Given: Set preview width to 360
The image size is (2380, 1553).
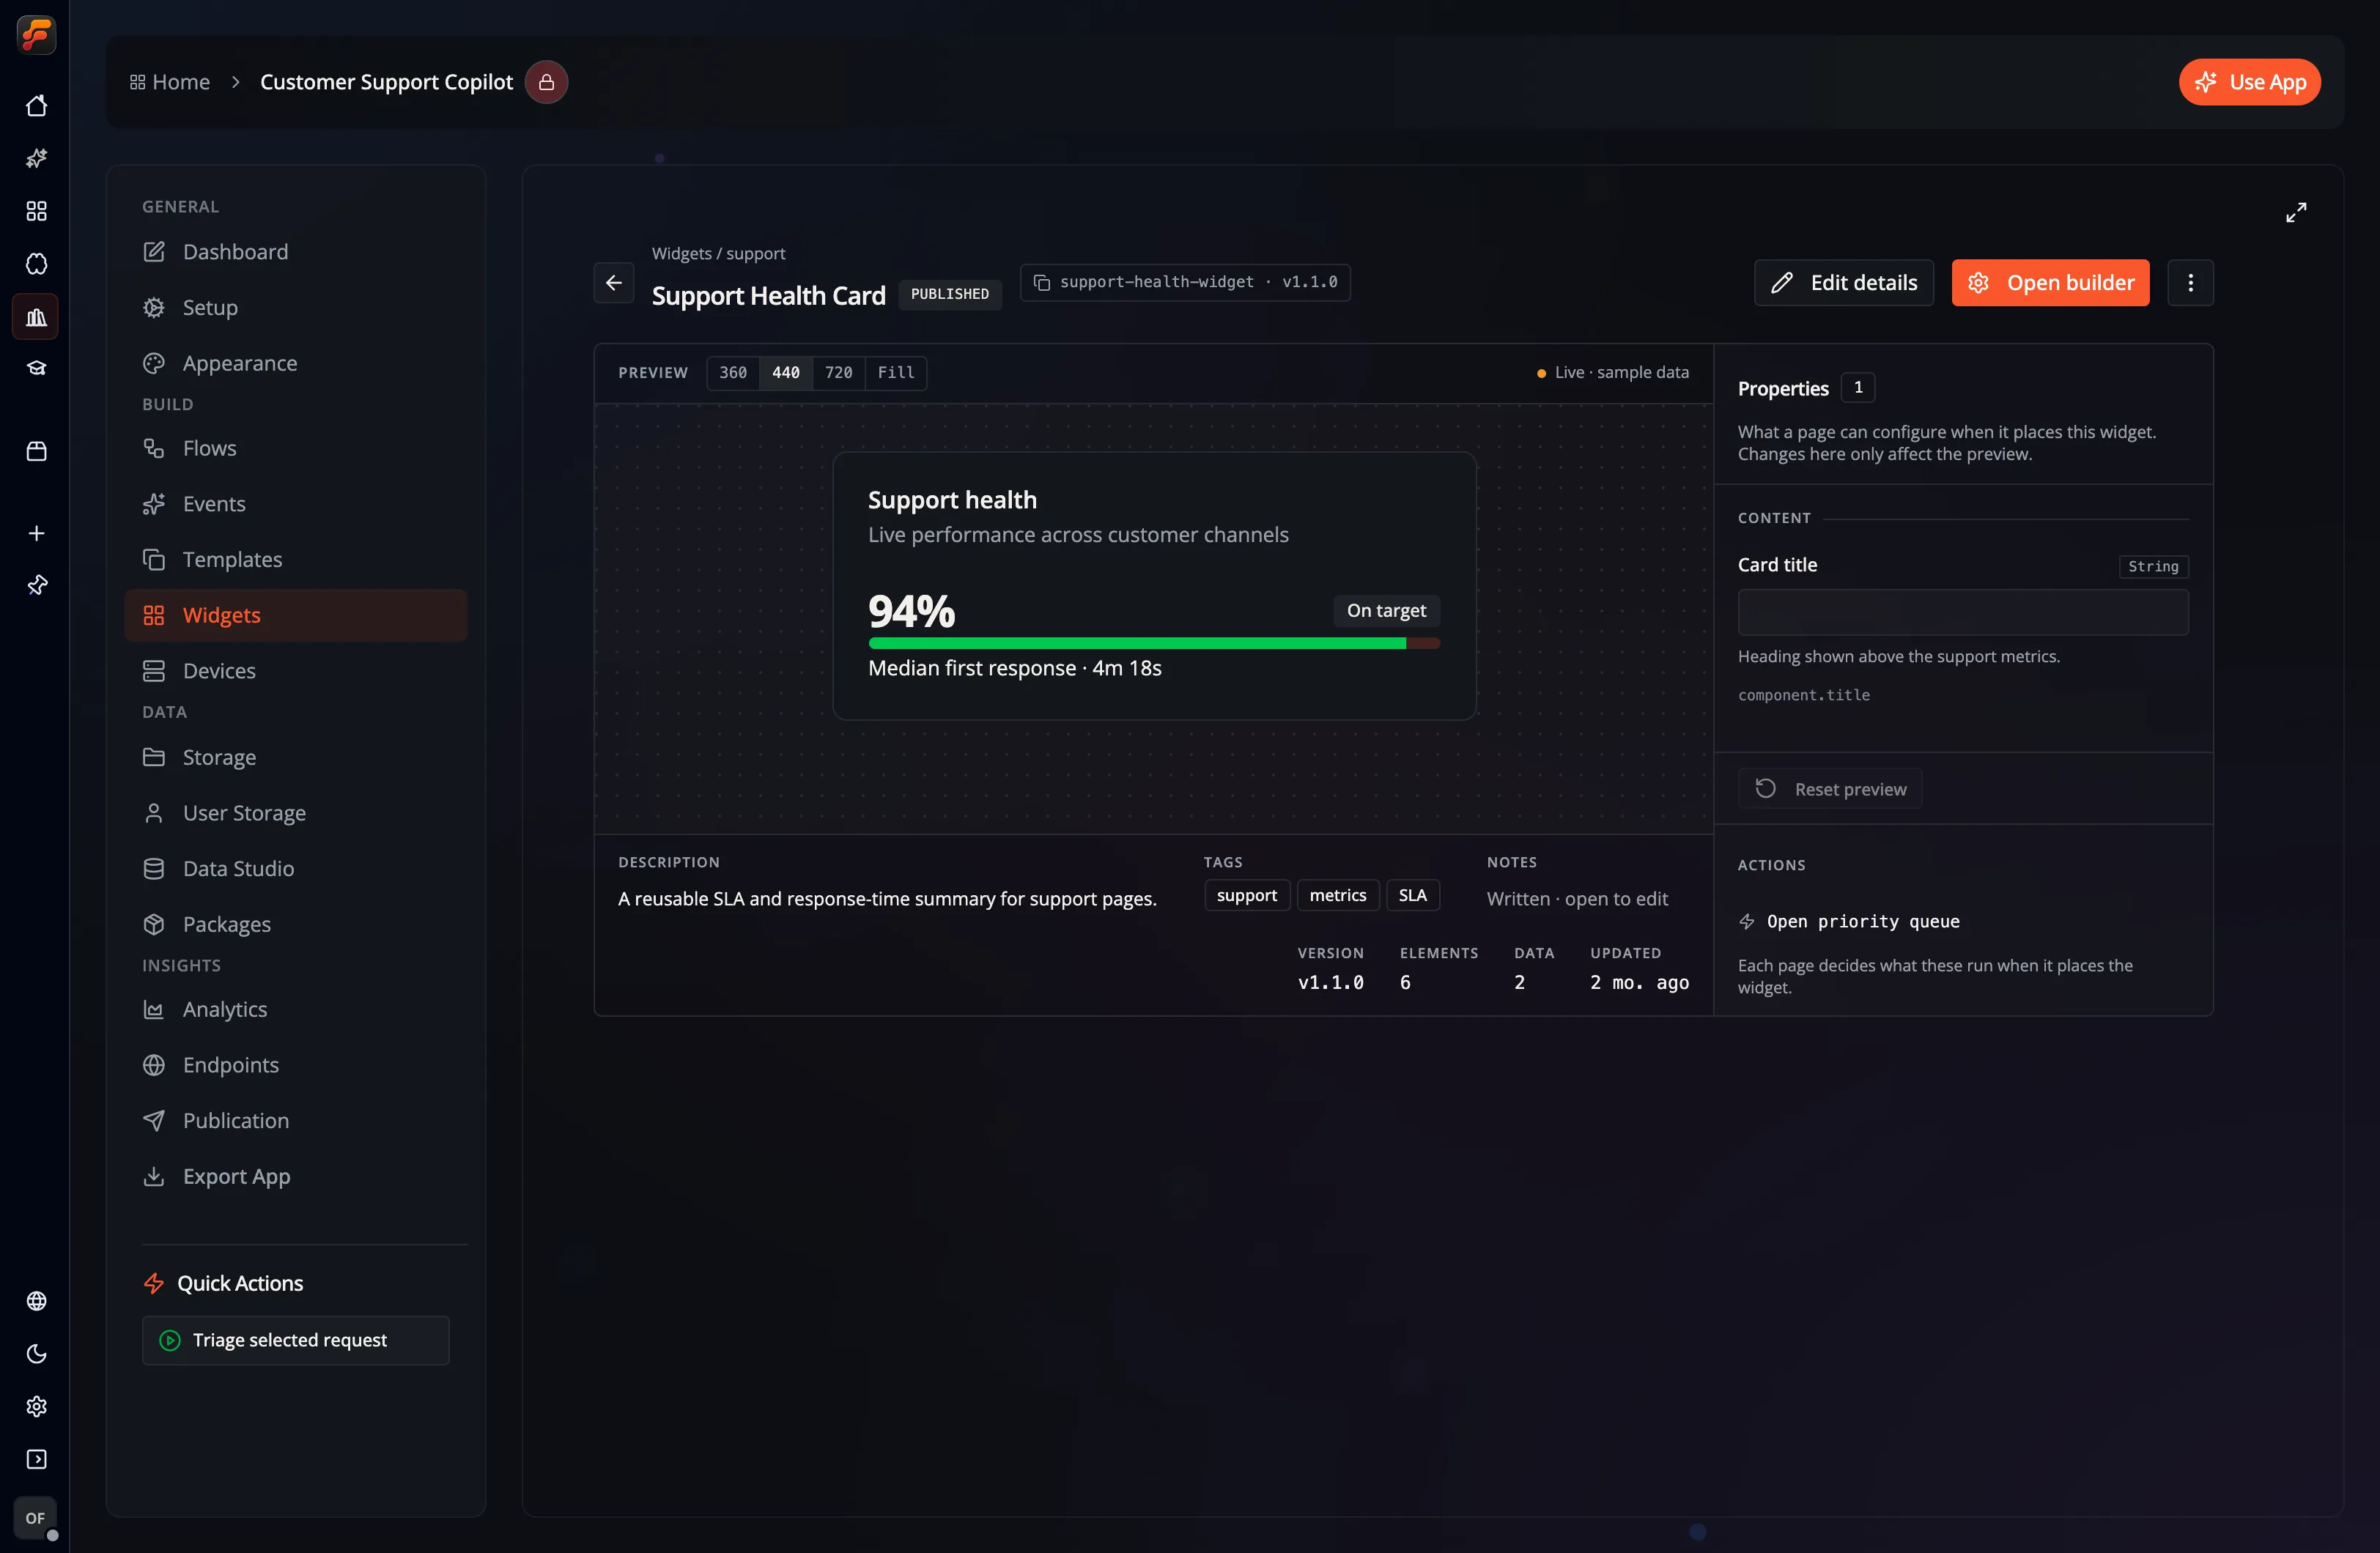Looking at the screenshot, I should (x=733, y=373).
